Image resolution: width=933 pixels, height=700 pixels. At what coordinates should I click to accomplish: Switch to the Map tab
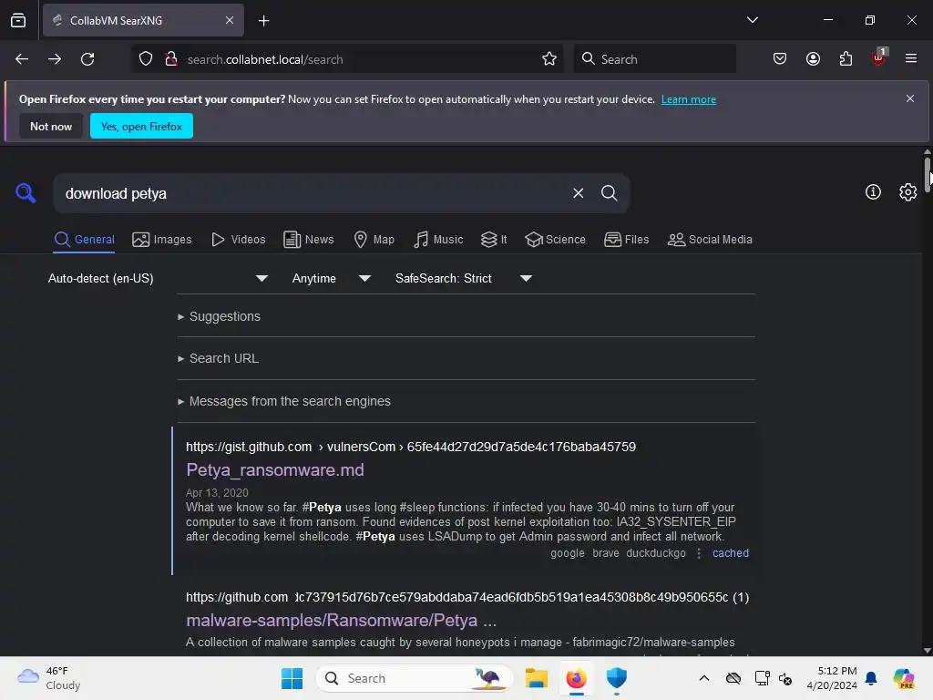374,240
